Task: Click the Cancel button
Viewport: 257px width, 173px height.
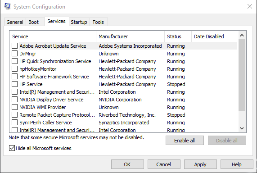Action: click(x=164, y=164)
